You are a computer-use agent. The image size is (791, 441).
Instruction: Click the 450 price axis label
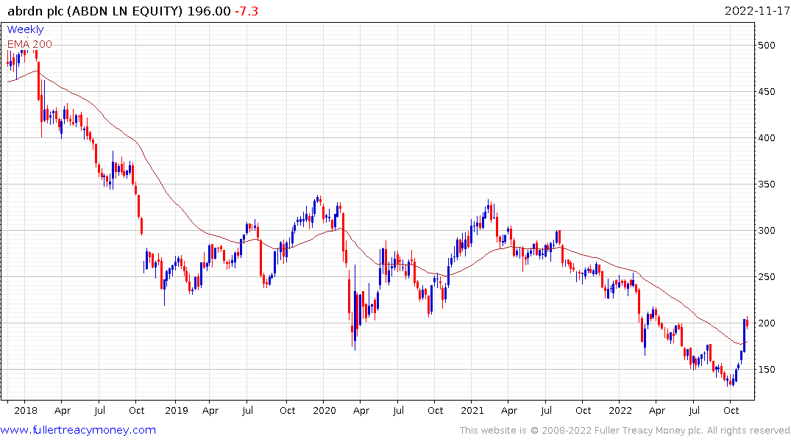tap(766, 92)
